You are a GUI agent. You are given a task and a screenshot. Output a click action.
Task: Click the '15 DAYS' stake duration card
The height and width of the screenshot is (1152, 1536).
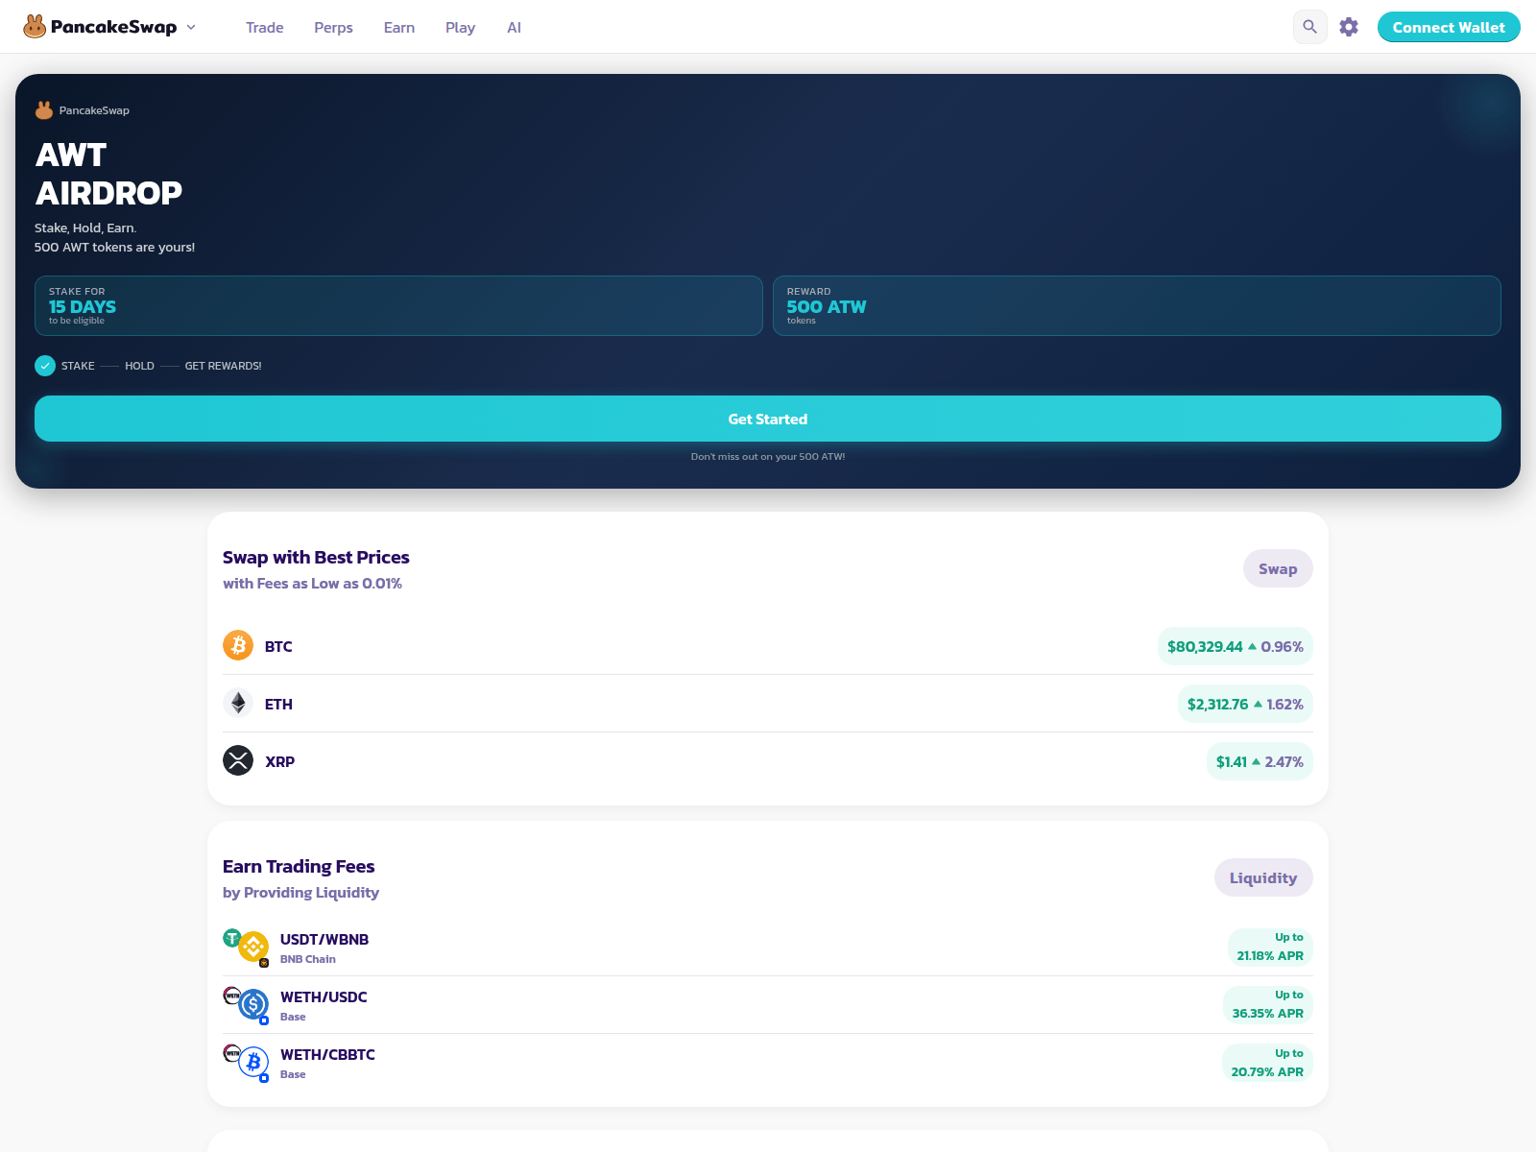[398, 305]
